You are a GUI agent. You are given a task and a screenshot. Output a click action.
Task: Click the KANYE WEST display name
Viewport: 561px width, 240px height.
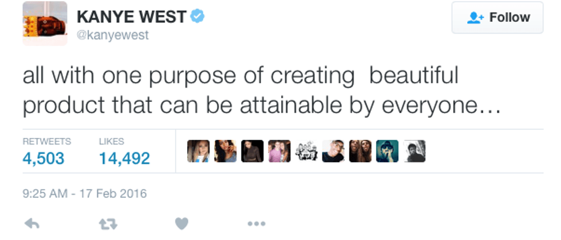pyautogui.click(x=132, y=17)
